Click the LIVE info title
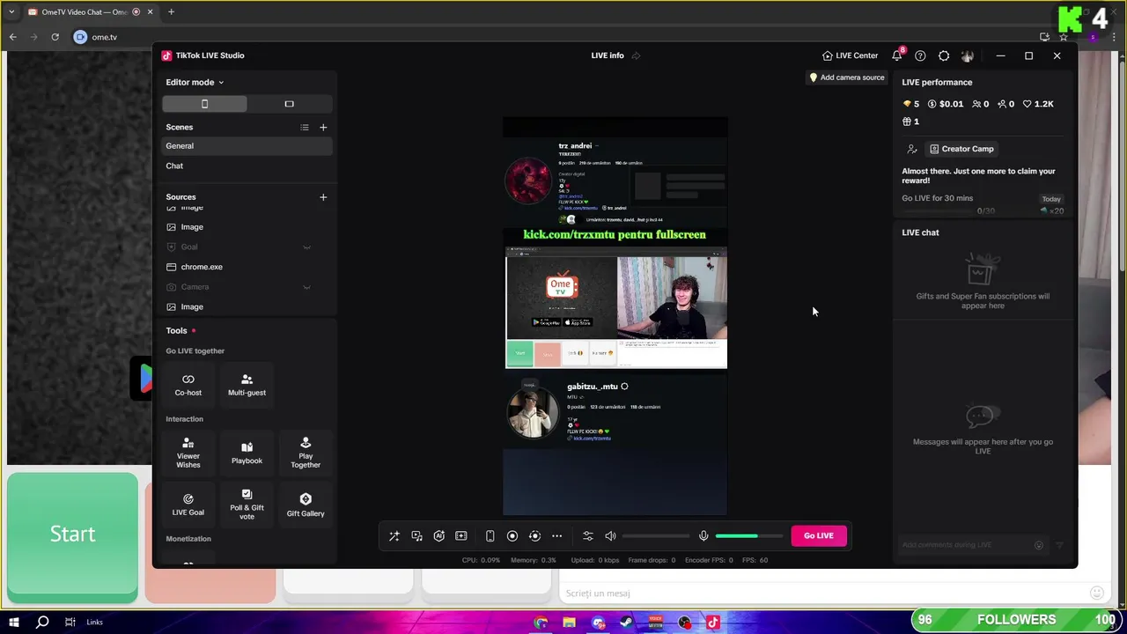Screen dimensions: 1127x634 tap(608, 55)
